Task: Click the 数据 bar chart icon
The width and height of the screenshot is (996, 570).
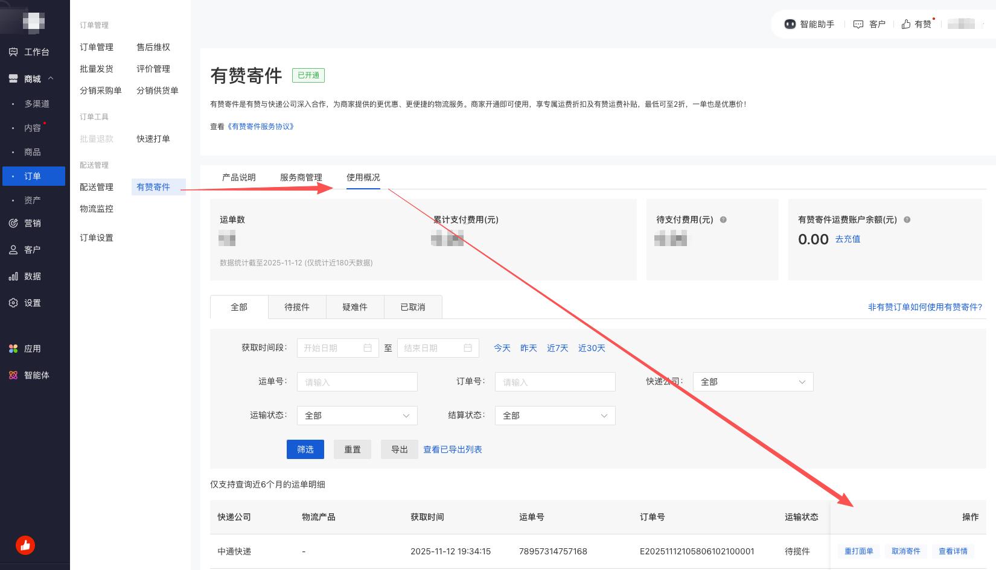Action: [x=13, y=276]
